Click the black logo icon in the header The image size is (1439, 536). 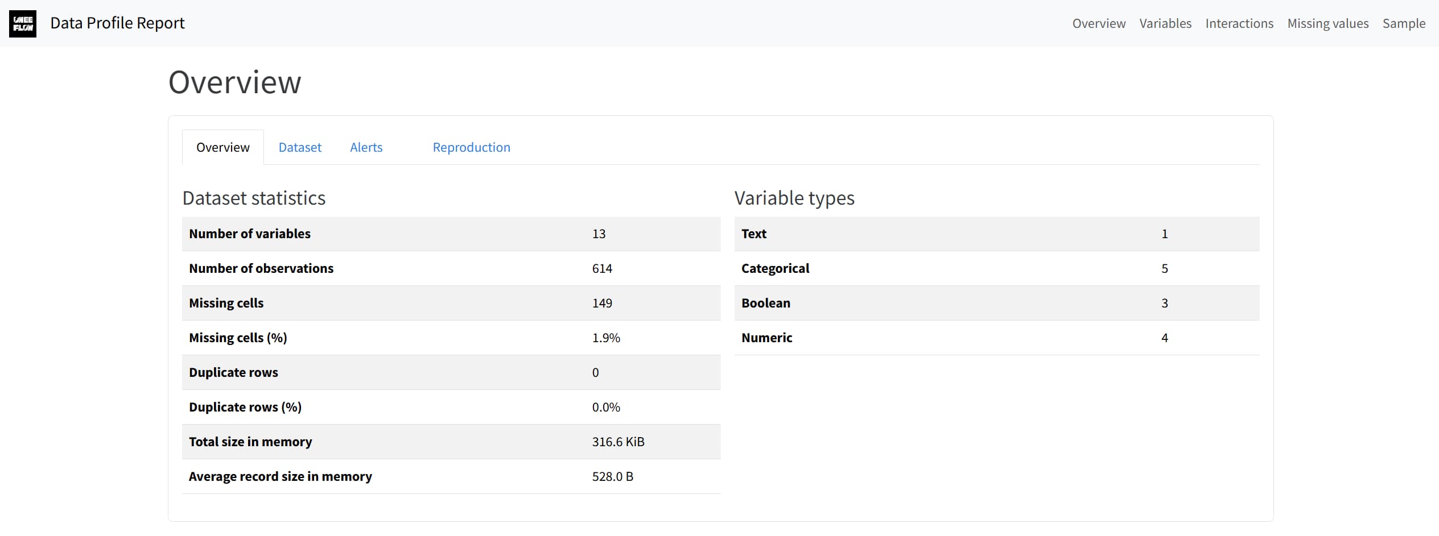pos(23,23)
